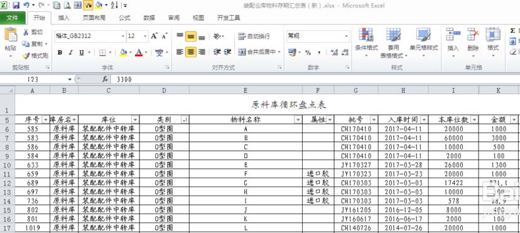Open print preview in quick access toolbar
Image resolution: width=520 pixels, height=233 pixels.
[67, 5]
